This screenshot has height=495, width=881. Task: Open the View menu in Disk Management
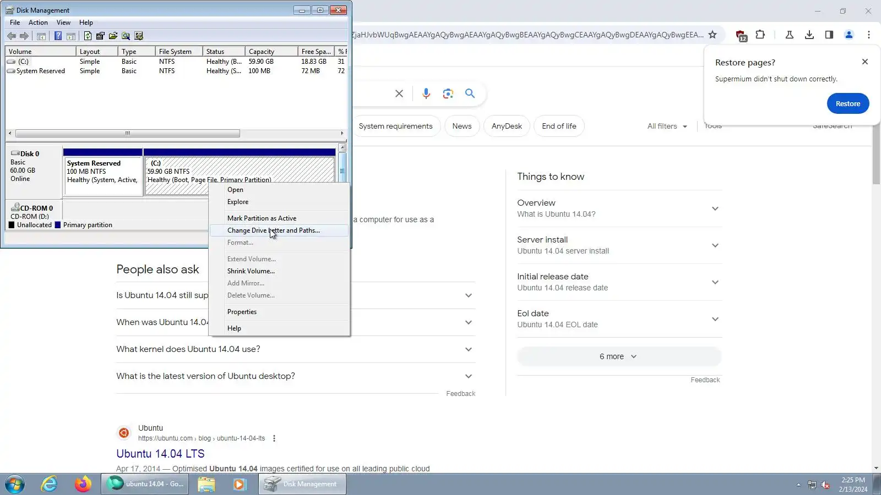pyautogui.click(x=63, y=23)
